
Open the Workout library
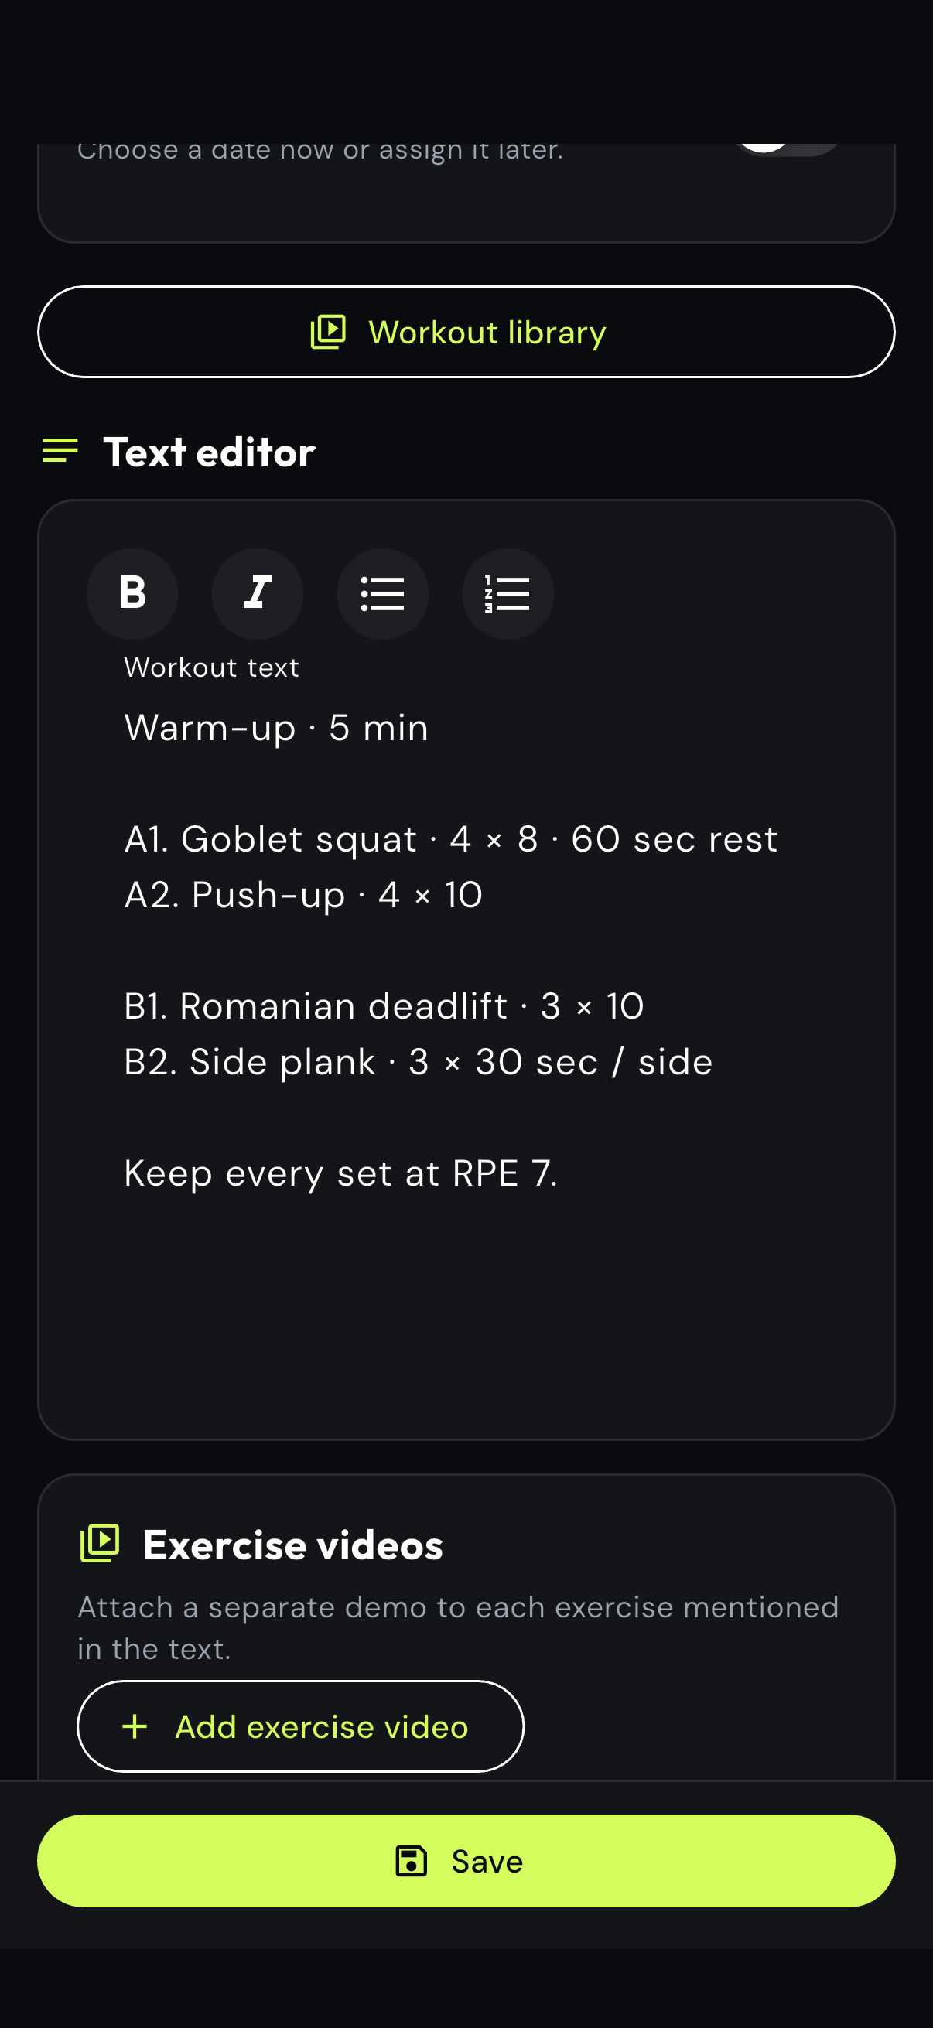[466, 333]
